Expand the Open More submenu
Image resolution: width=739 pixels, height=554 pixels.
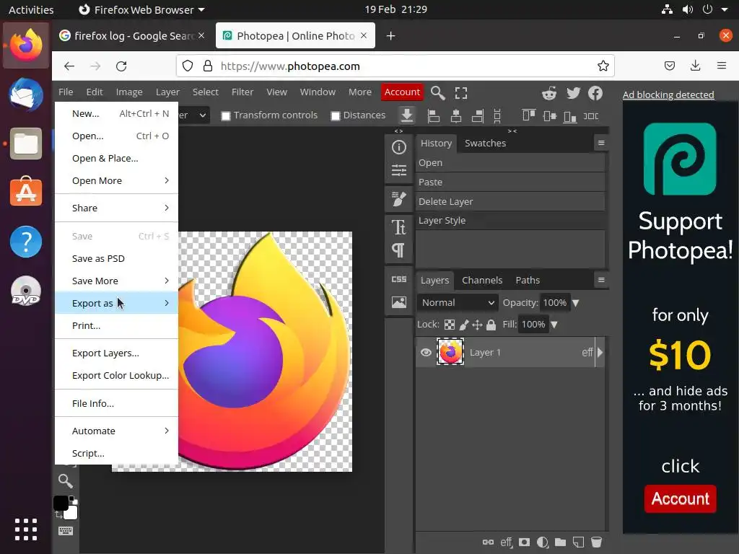click(x=116, y=180)
